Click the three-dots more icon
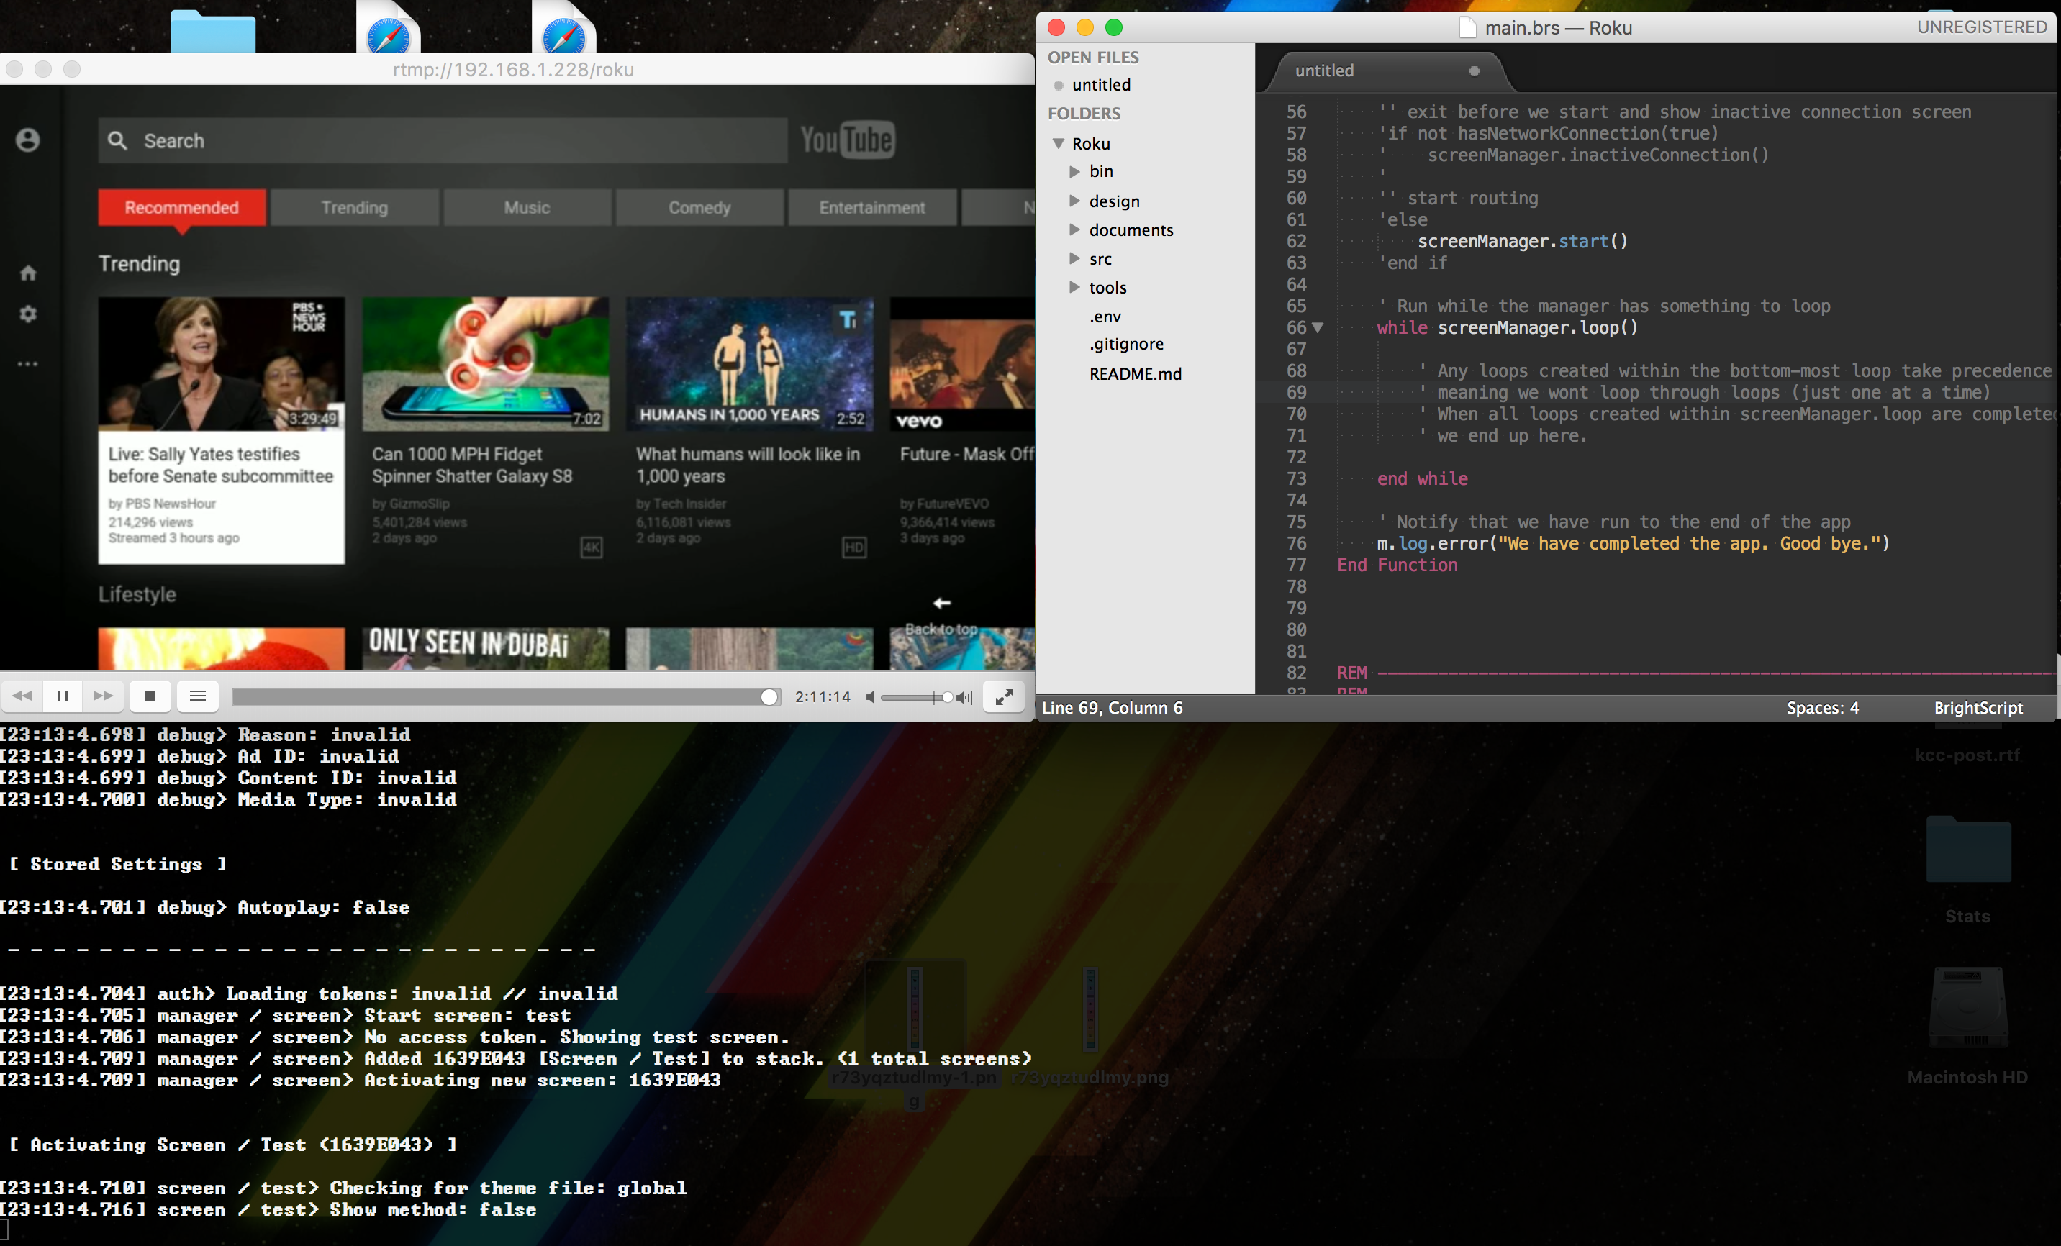The width and height of the screenshot is (2061, 1246). tap(27, 364)
